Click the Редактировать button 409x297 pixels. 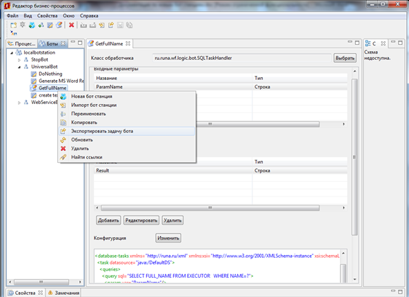[141, 221]
